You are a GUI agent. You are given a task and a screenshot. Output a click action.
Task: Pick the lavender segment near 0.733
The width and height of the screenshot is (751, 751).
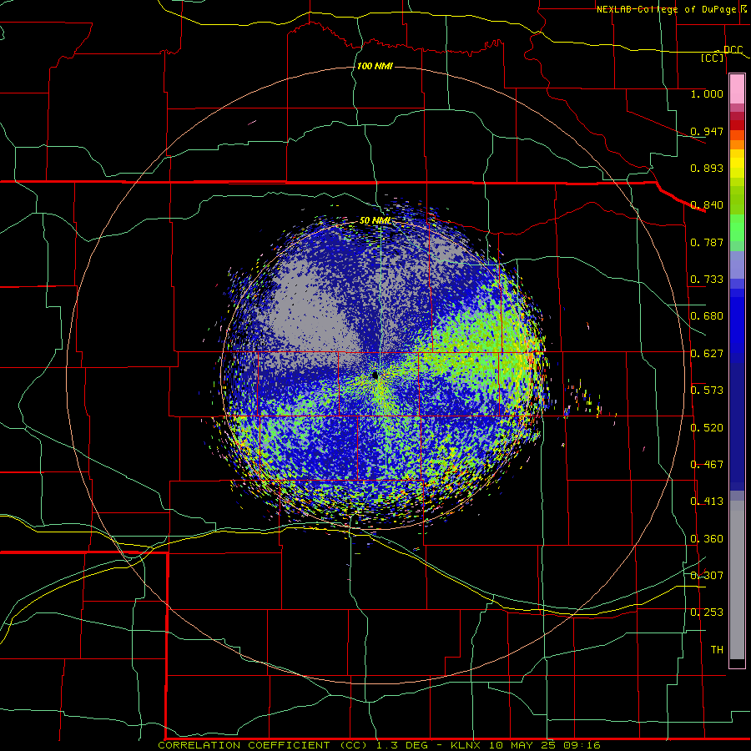point(737,265)
